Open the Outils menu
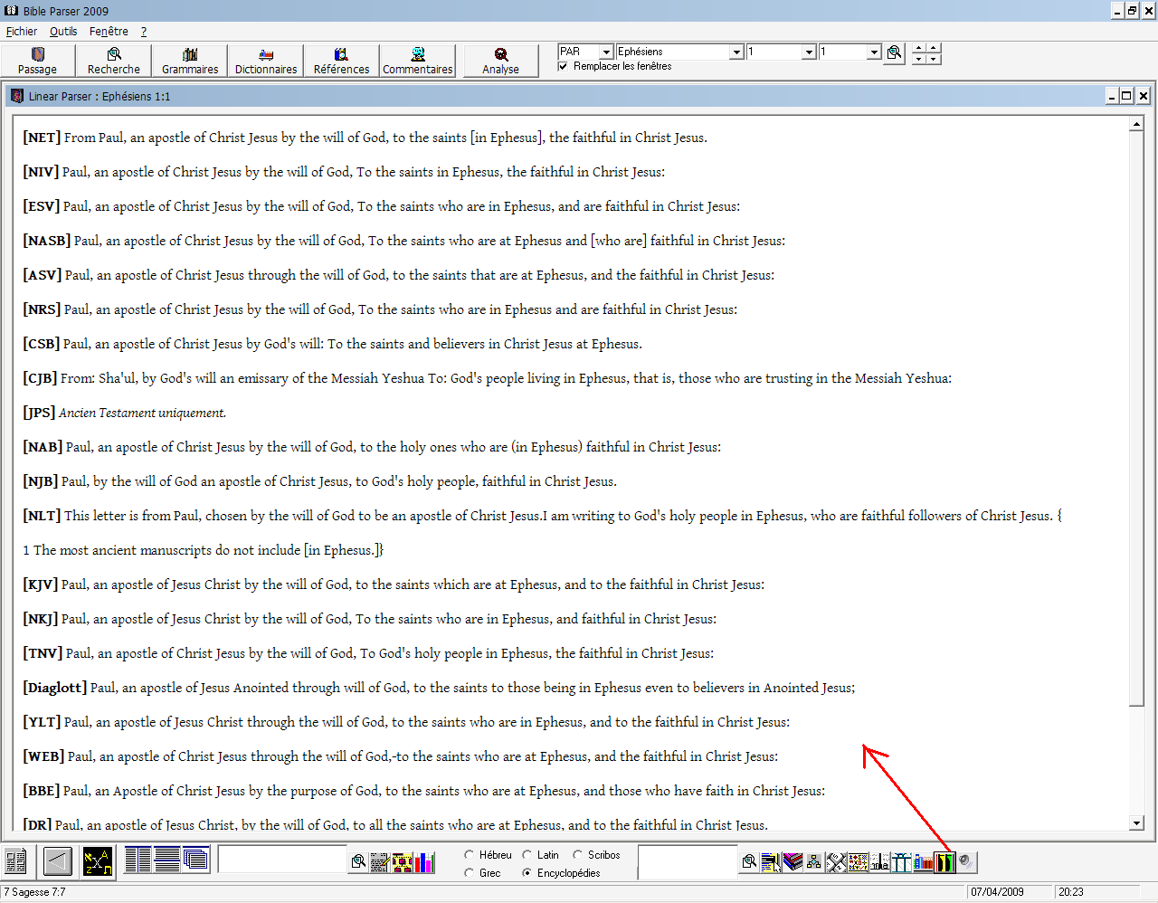 pos(63,32)
